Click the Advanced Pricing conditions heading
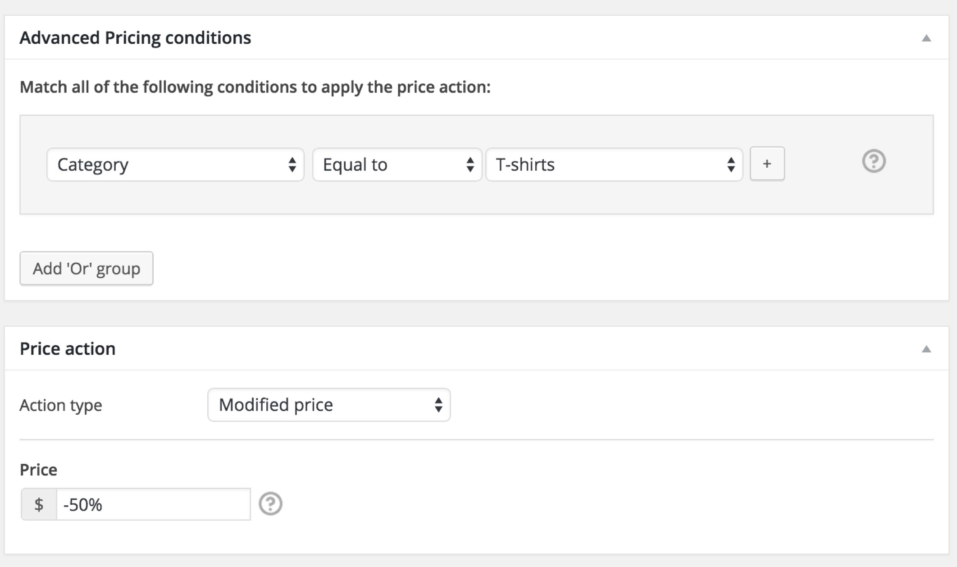Screen dimensions: 957x567 coord(135,38)
